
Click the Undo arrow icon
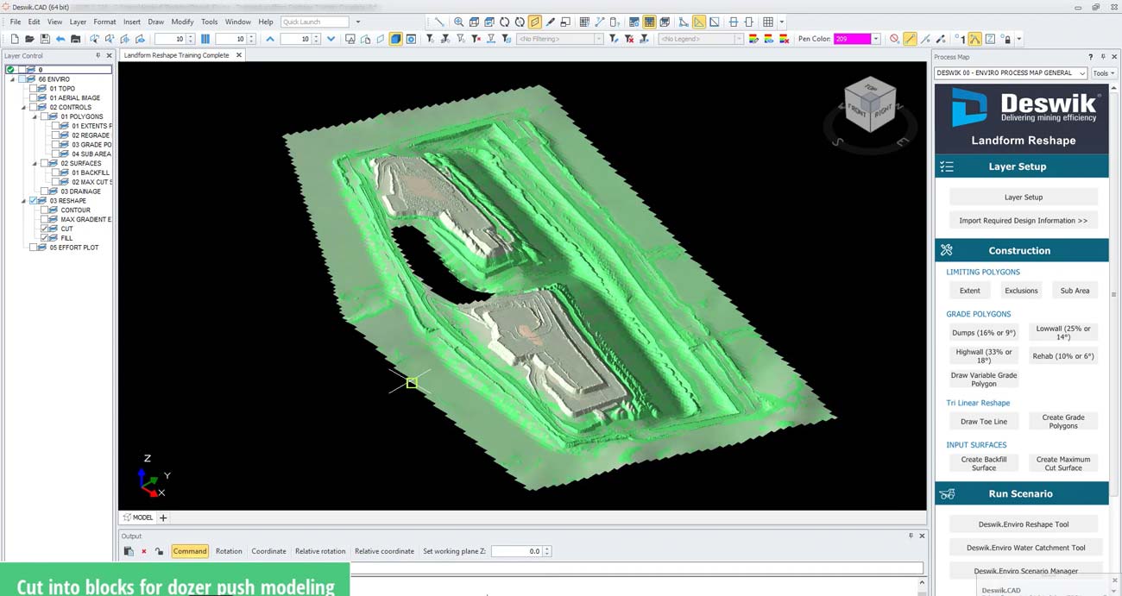point(60,39)
